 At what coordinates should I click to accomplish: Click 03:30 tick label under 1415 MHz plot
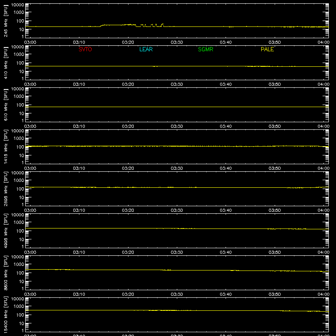point(177,168)
